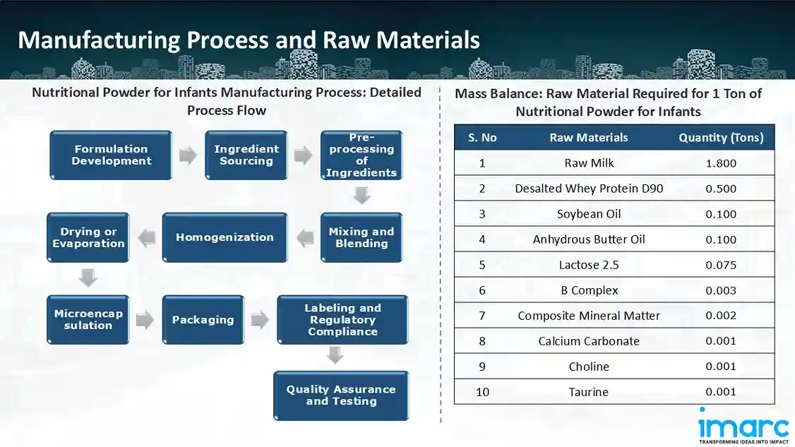795x447 pixels.
Task: Click down arrow below Drying or Evaporation box
Action: [x=88, y=278]
